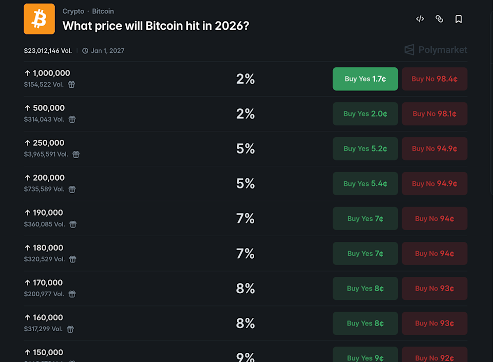The image size is (493, 362).
Task: Select Buy Yes 5.2¢ for 250,000
Action: (x=365, y=149)
